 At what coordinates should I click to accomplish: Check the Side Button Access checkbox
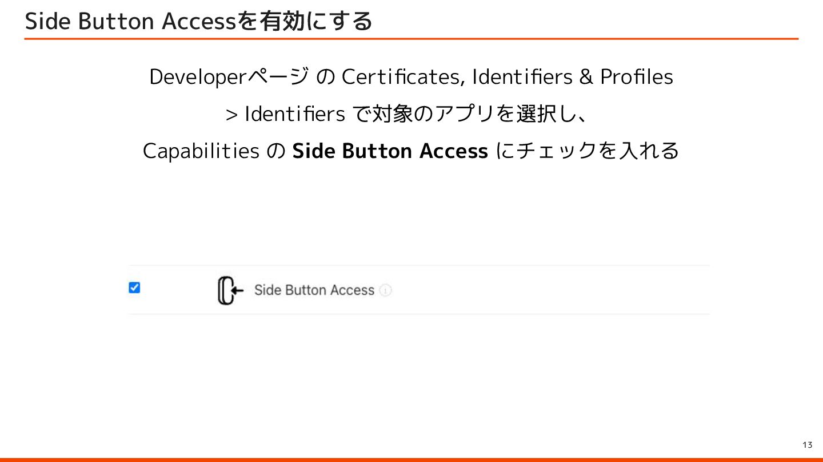click(x=134, y=288)
